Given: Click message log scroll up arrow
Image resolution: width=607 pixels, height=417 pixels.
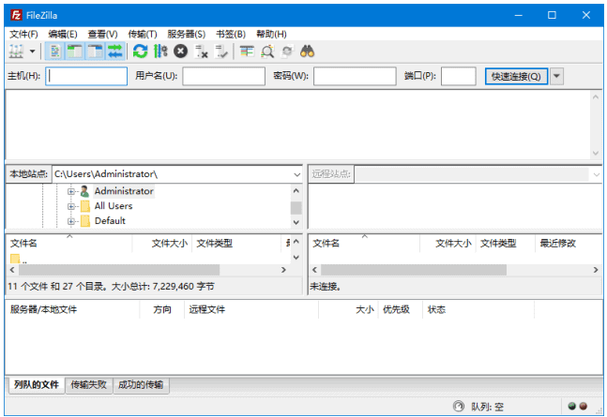Looking at the screenshot, I should pos(596,97).
